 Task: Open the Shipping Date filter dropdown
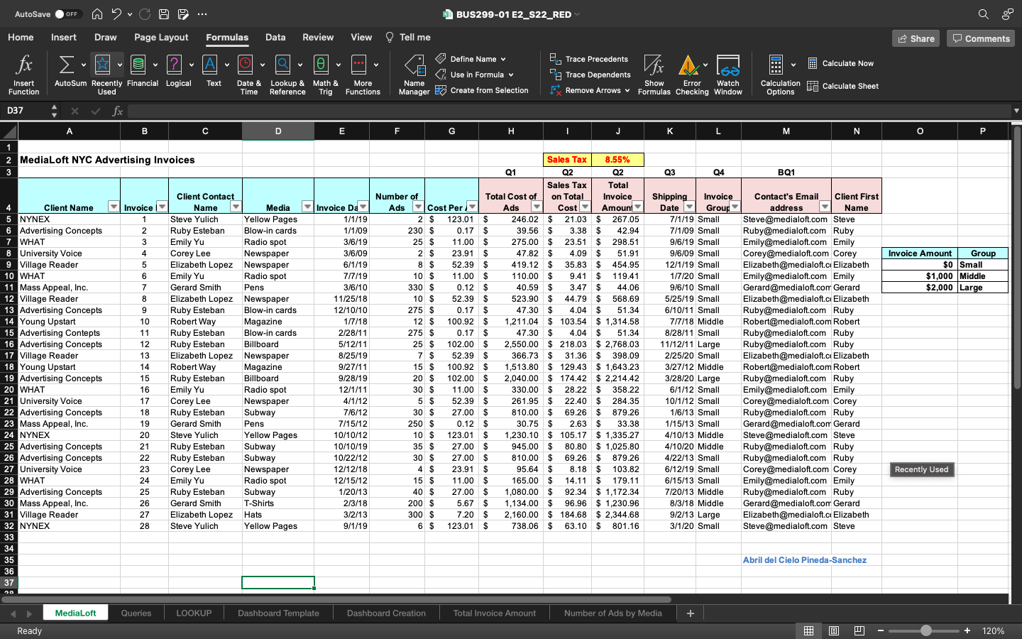pos(689,207)
